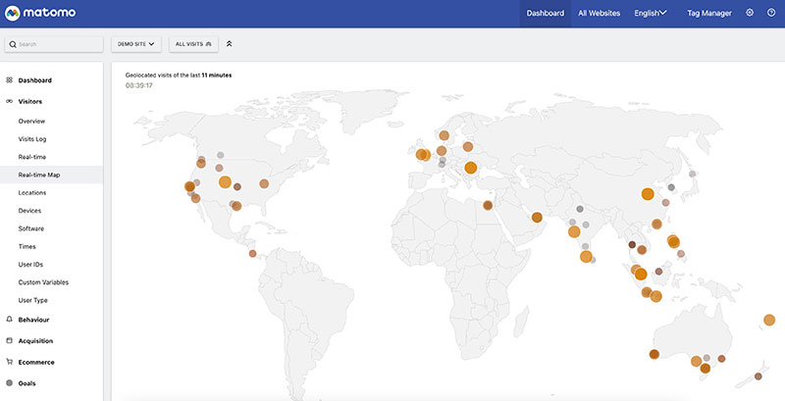785x401 pixels.
Task: Click the search input field
Action: [x=59, y=44]
